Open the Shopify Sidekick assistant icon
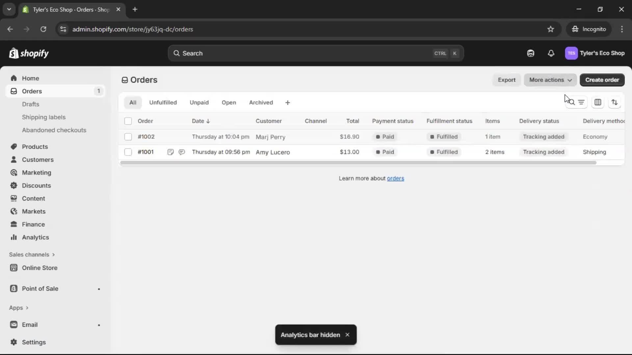This screenshot has height=355, width=632. [x=531, y=53]
